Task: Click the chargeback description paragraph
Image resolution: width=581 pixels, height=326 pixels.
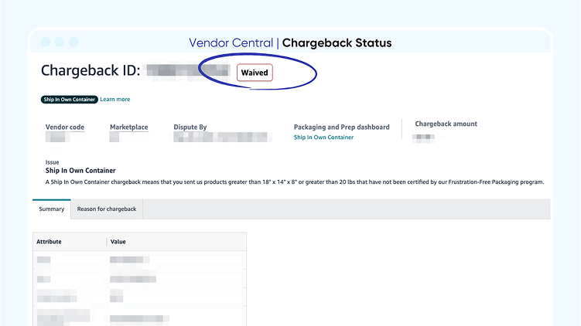Action: pos(295,182)
